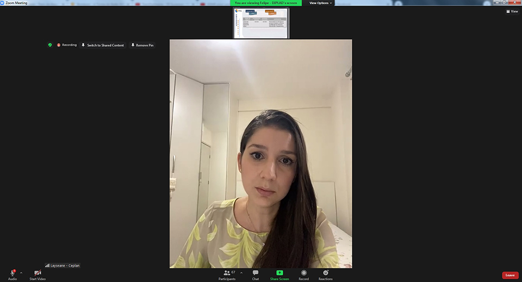This screenshot has width=522, height=282.
Task: Open the View Options dropdown
Action: click(x=320, y=3)
